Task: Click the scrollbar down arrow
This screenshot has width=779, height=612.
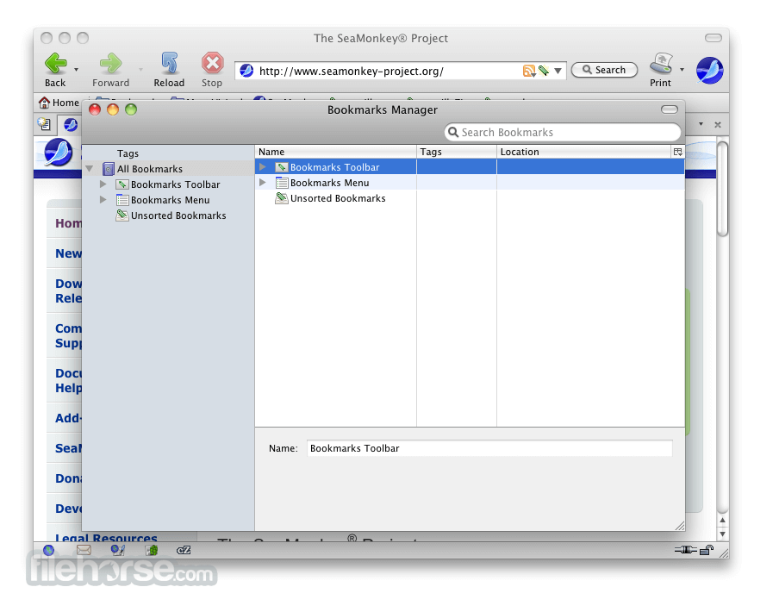Action: point(723,534)
